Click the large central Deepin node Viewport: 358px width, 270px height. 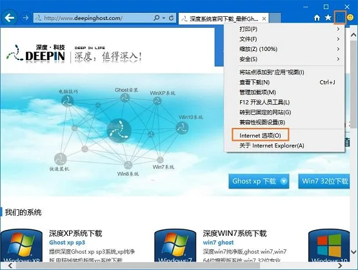pyautogui.click(x=119, y=130)
